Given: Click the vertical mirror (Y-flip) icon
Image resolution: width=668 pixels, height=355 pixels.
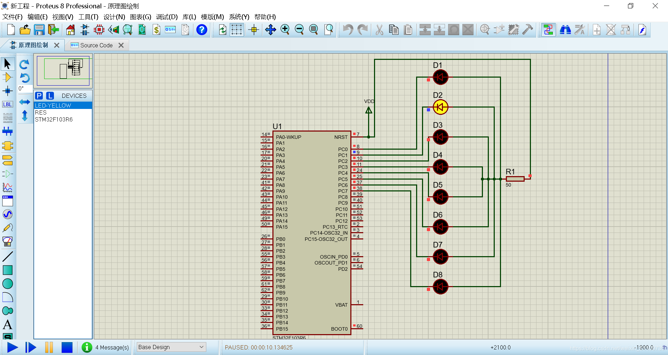Looking at the screenshot, I should click(24, 116).
